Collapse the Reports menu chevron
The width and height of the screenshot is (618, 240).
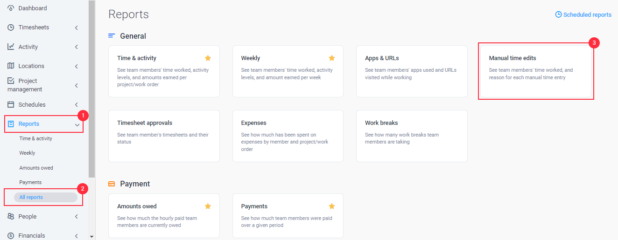(x=77, y=124)
